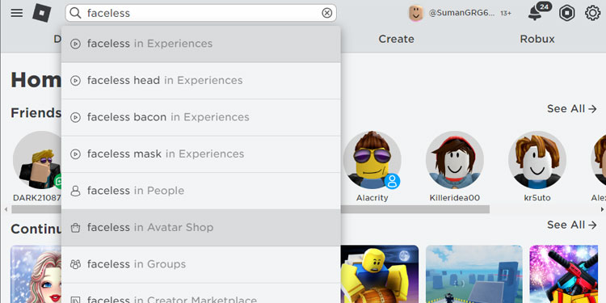The width and height of the screenshot is (606, 303).
Task: Open friend Alacrity's avatar
Action: coord(372,160)
